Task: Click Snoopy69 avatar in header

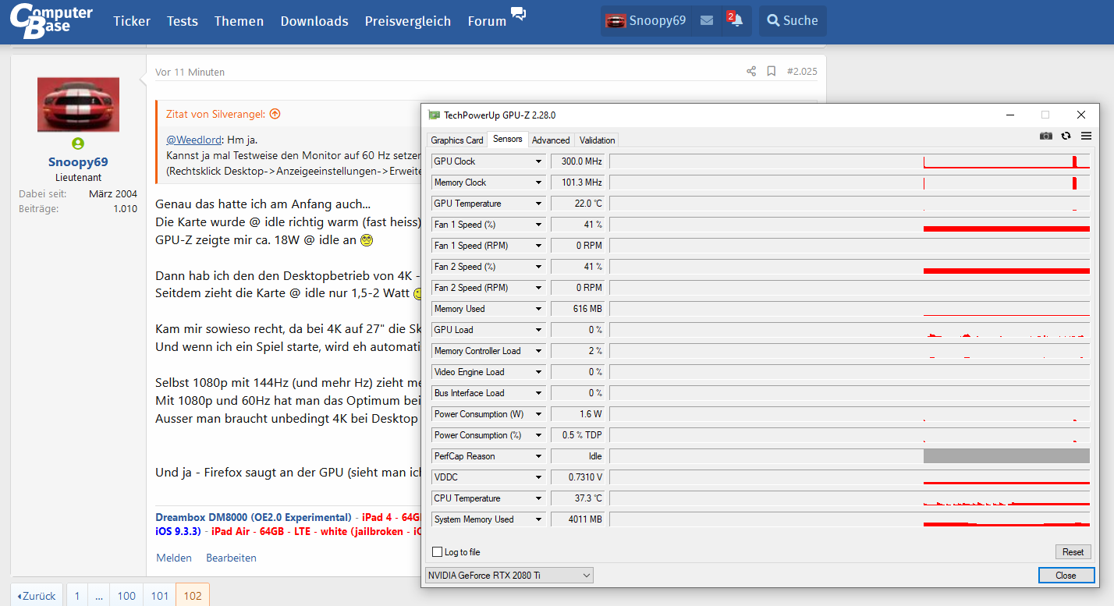Action: [x=616, y=21]
